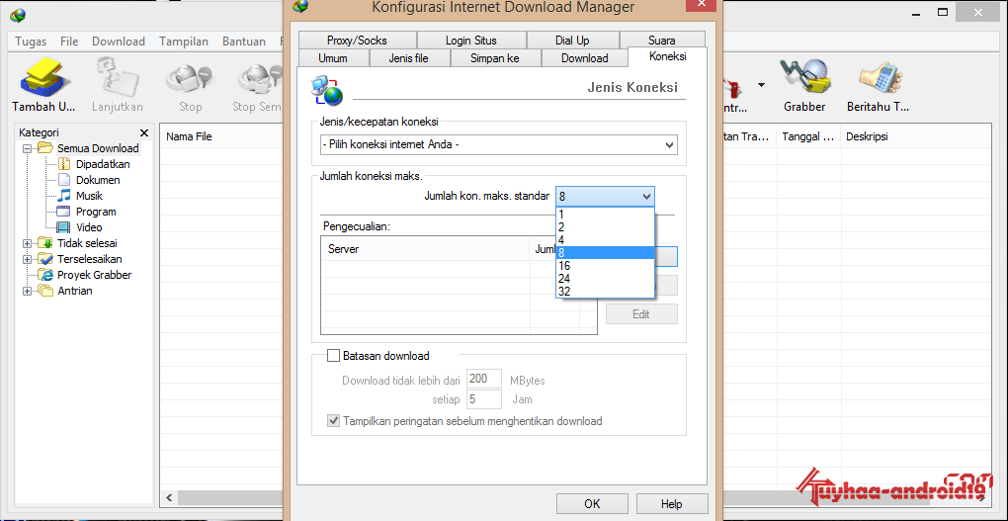Open the Tampilan menu

(184, 42)
